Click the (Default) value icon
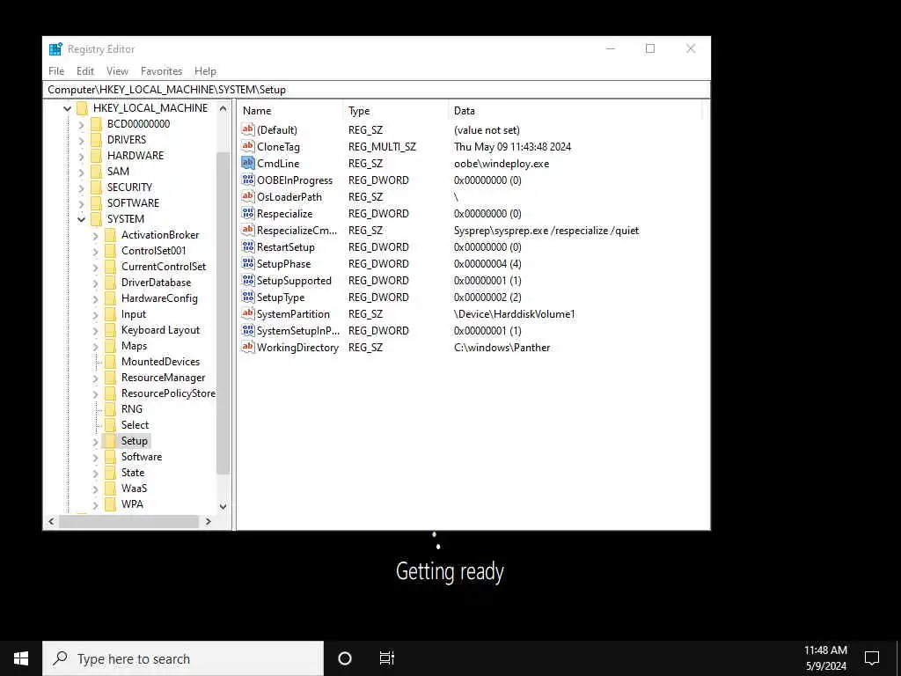Image resolution: width=901 pixels, height=676 pixels. pos(247,130)
